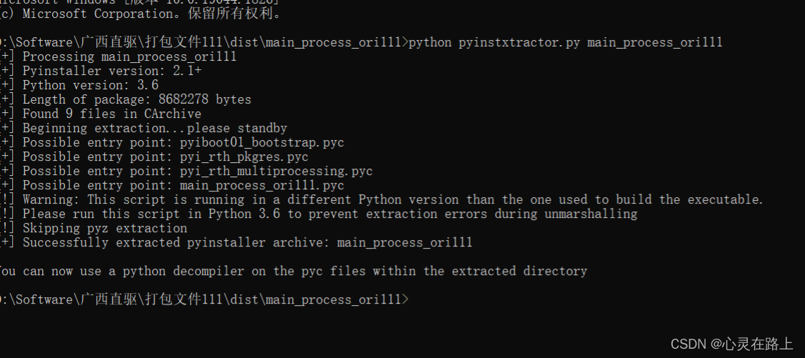Click the last empty command prompt line
This screenshot has height=358, width=805.
(204, 299)
